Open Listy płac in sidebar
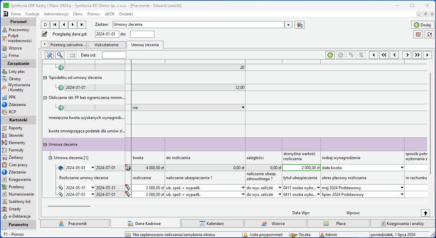This screenshot has height=238, width=436. tap(13, 72)
